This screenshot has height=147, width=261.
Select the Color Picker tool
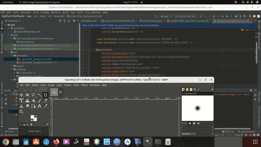(45, 106)
